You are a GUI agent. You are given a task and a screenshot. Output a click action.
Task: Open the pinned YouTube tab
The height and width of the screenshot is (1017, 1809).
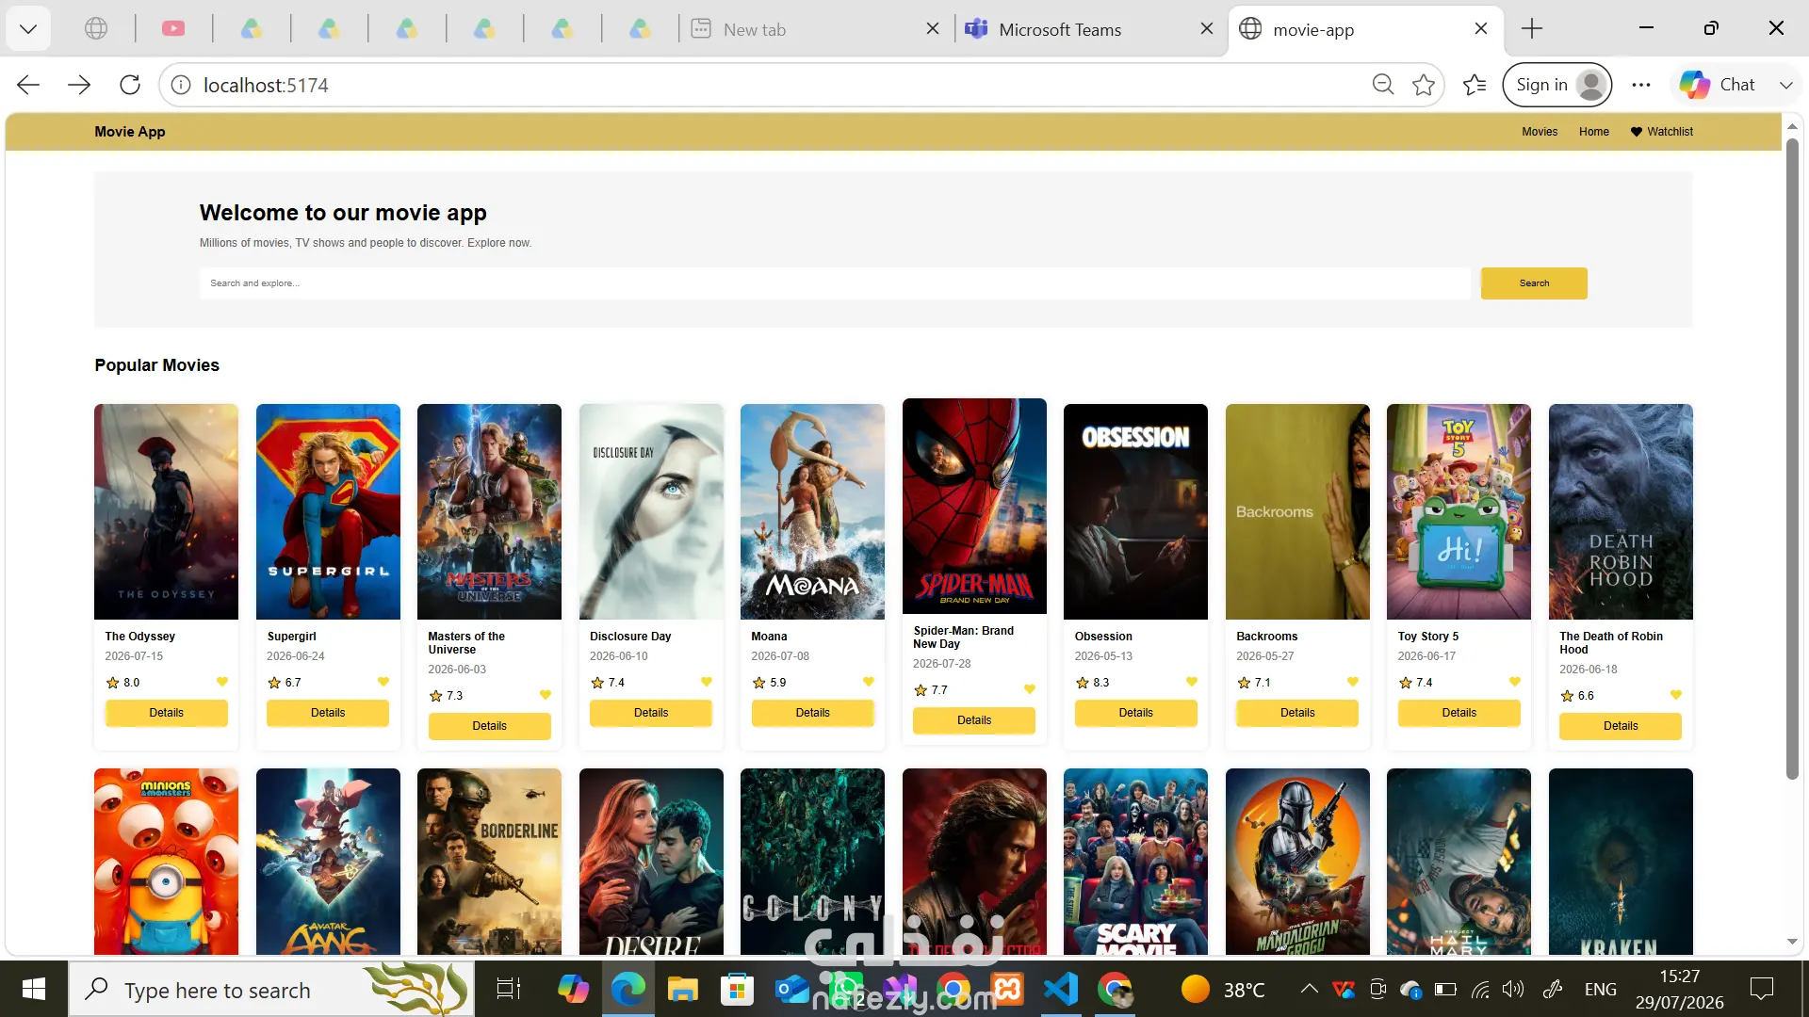(173, 29)
